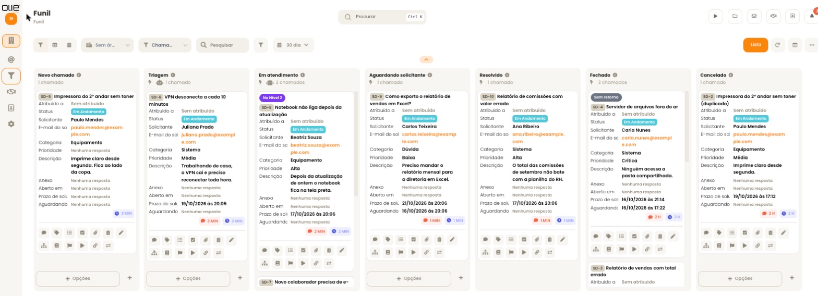Toggle the column layout icon next to refresh
The image size is (818, 296).
click(795, 45)
